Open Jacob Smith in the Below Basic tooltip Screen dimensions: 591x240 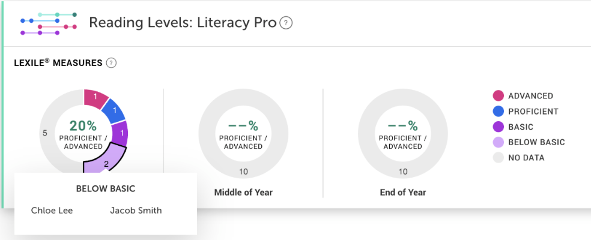click(x=136, y=210)
